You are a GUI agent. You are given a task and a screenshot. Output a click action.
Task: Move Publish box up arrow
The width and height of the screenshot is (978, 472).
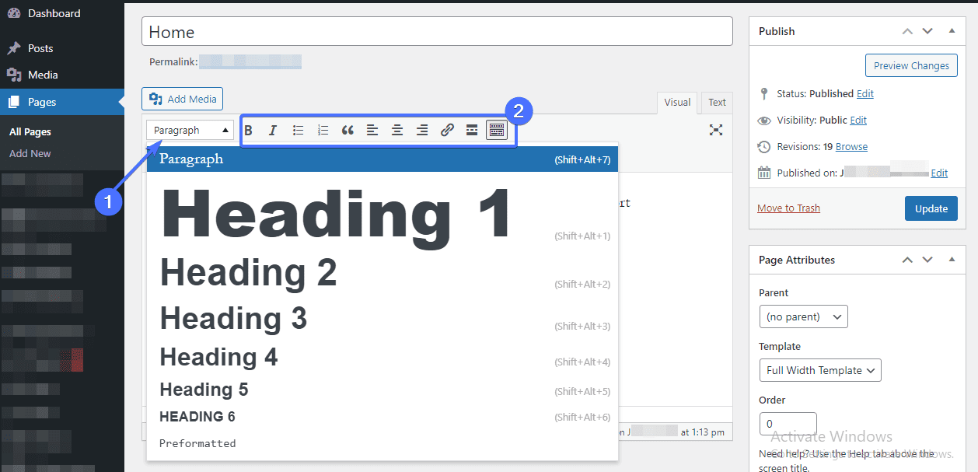click(907, 31)
